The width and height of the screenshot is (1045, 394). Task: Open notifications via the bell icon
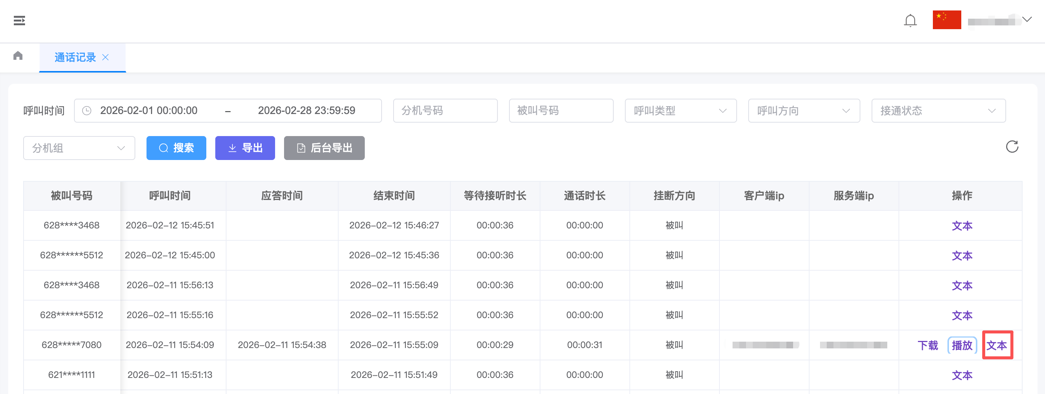pos(910,20)
